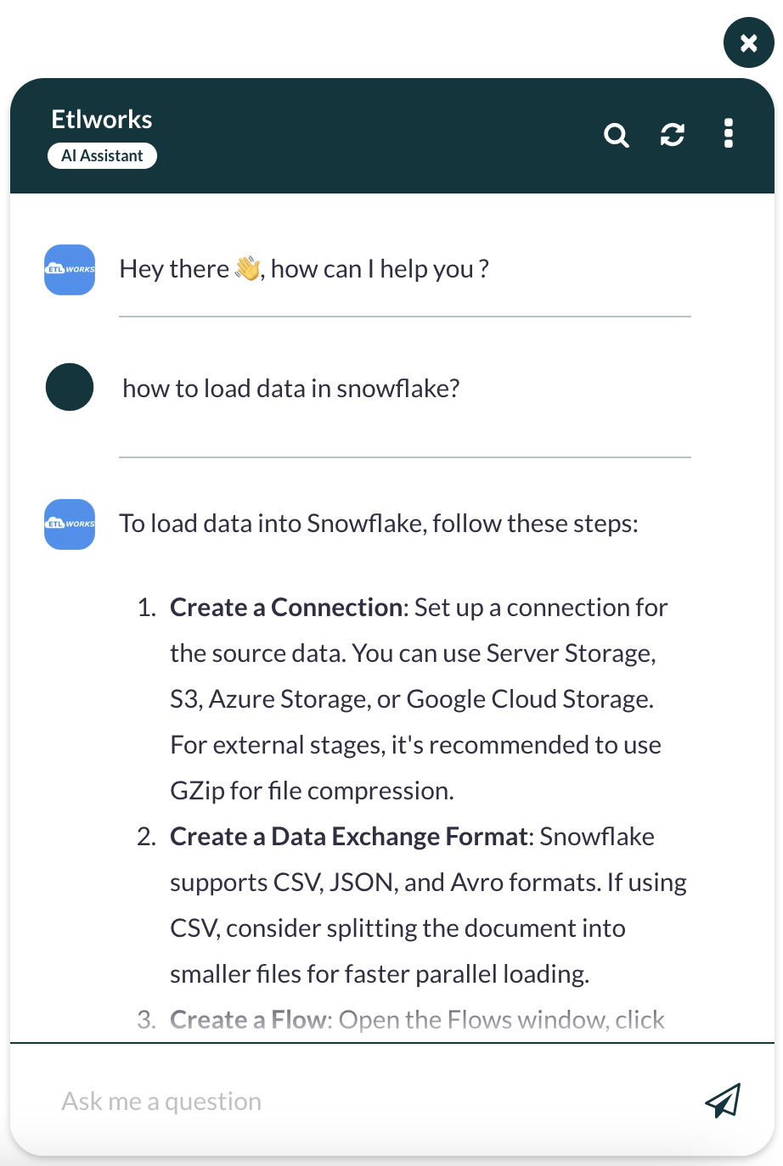Close the chat widget with X button
Screen dimensions: 783x1166
coord(749,42)
